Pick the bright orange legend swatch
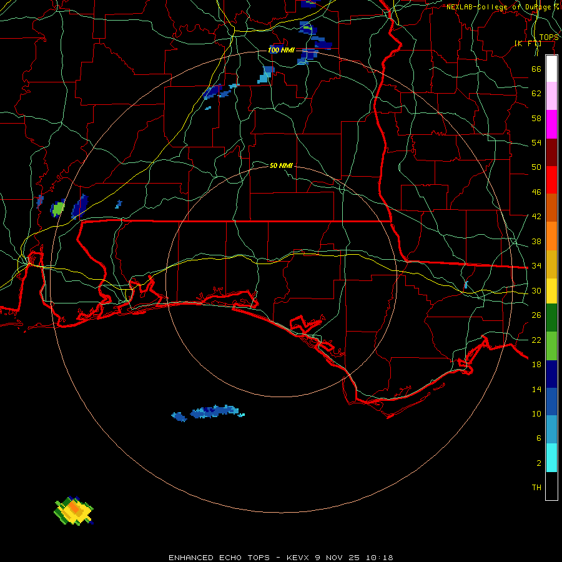Image resolution: width=562 pixels, height=562 pixels. pyautogui.click(x=551, y=235)
